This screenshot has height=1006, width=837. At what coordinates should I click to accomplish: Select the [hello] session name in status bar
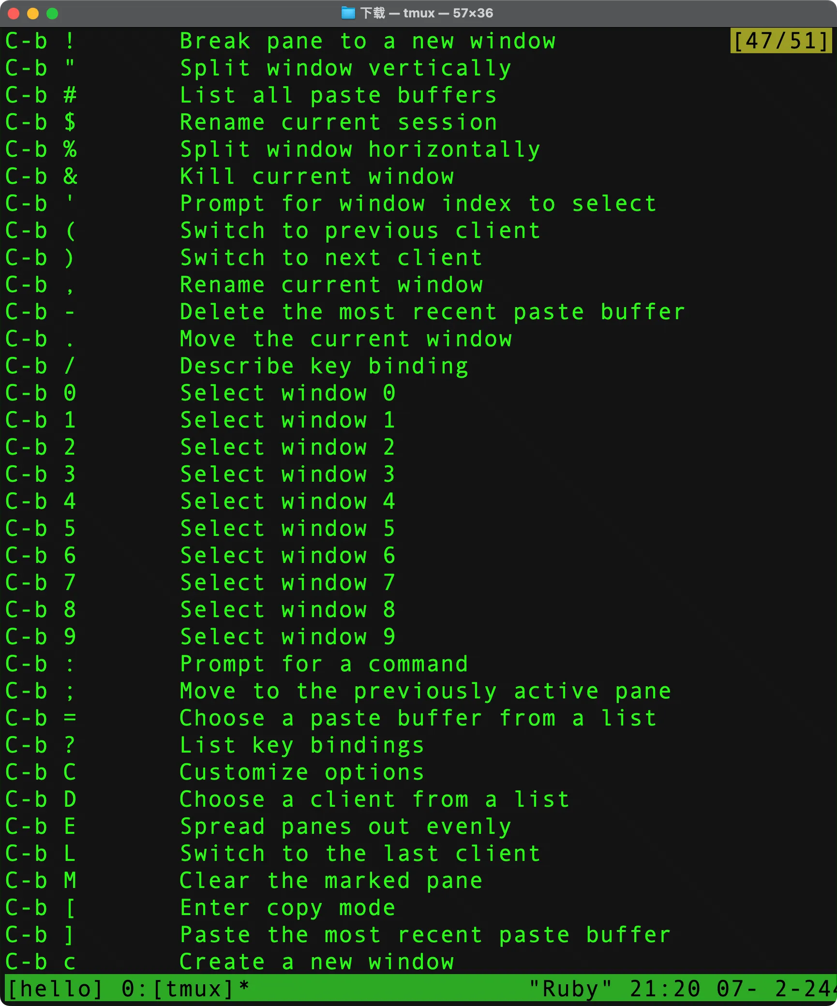(55, 989)
